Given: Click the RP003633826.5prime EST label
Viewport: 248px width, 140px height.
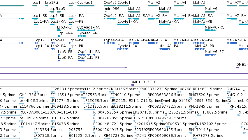Looking at the screenshot, I should pyautogui.click(x=167, y=95).
